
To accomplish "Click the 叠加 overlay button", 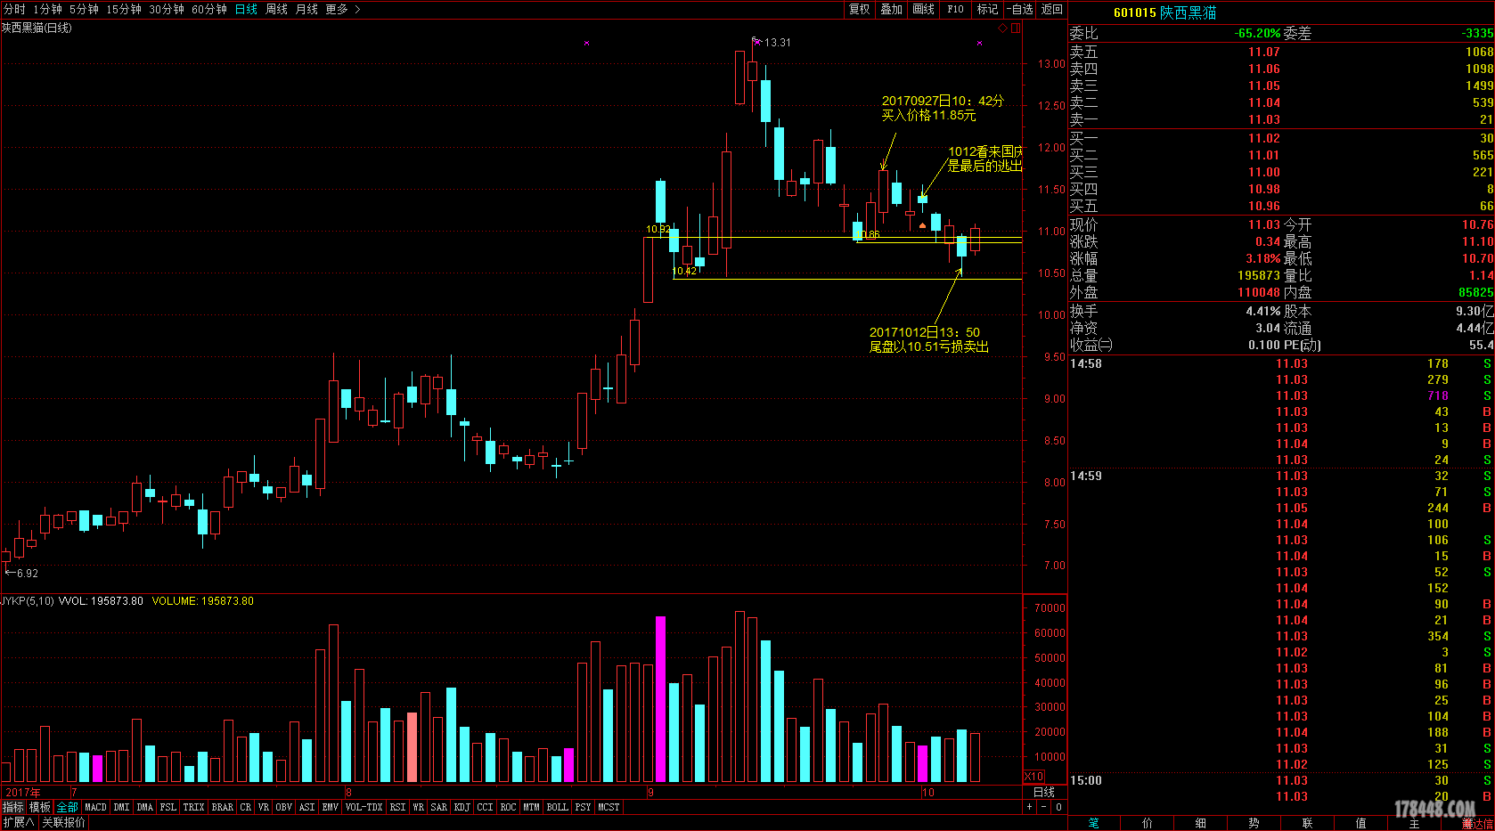I will pos(891,9).
